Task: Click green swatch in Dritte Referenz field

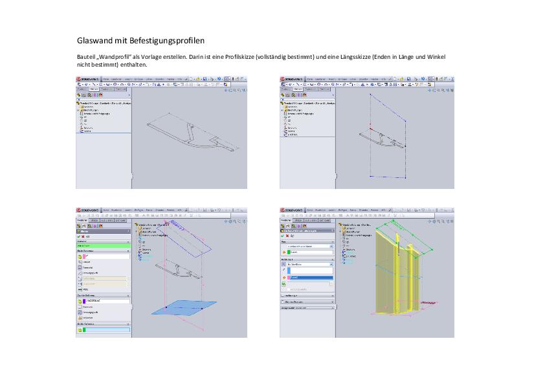Action: (x=84, y=330)
